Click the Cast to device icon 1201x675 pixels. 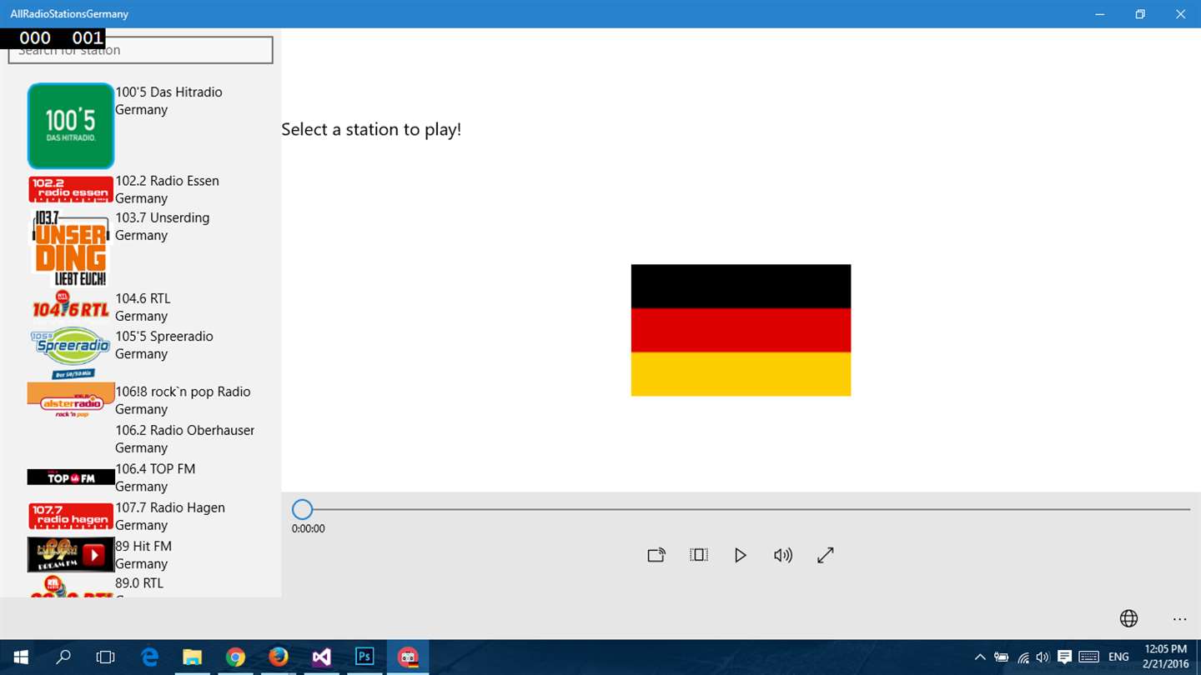(656, 555)
